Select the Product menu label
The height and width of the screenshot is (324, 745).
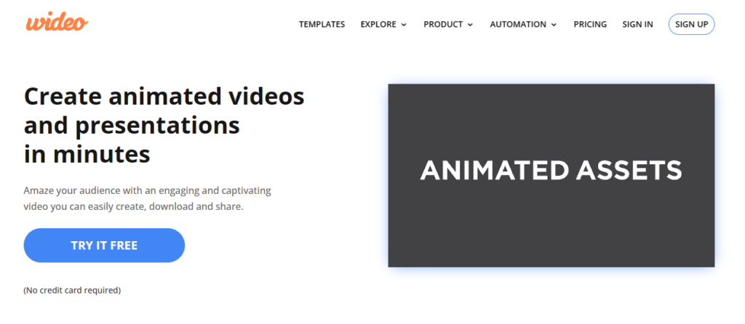pyautogui.click(x=443, y=25)
